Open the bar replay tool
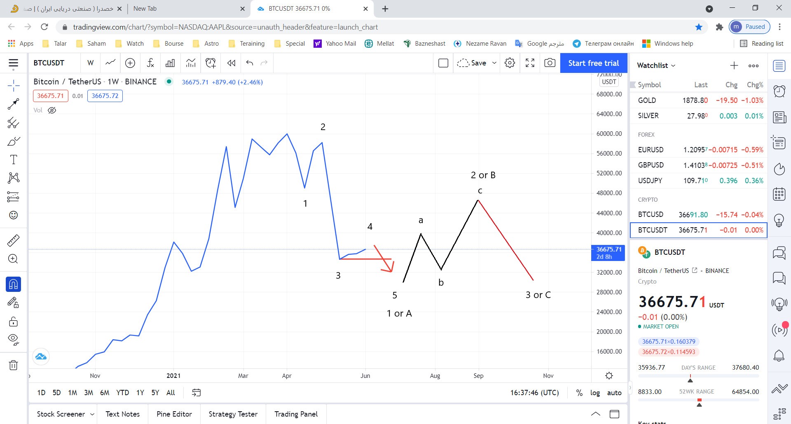Viewport: 791px width, 424px height. tap(231, 63)
